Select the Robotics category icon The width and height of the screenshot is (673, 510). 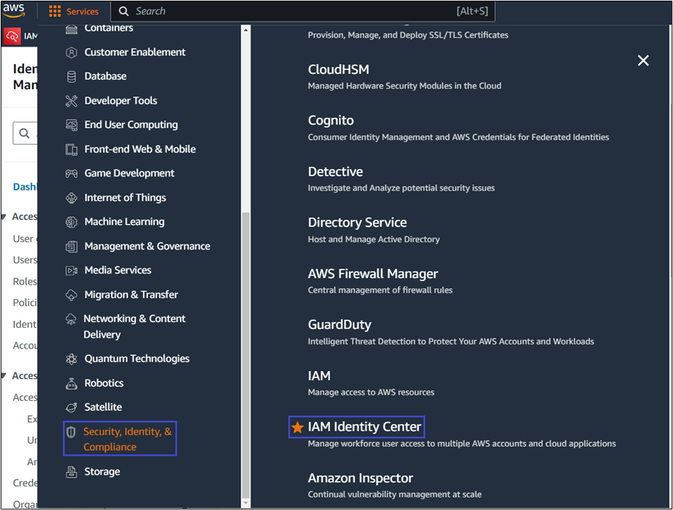pyautogui.click(x=71, y=383)
